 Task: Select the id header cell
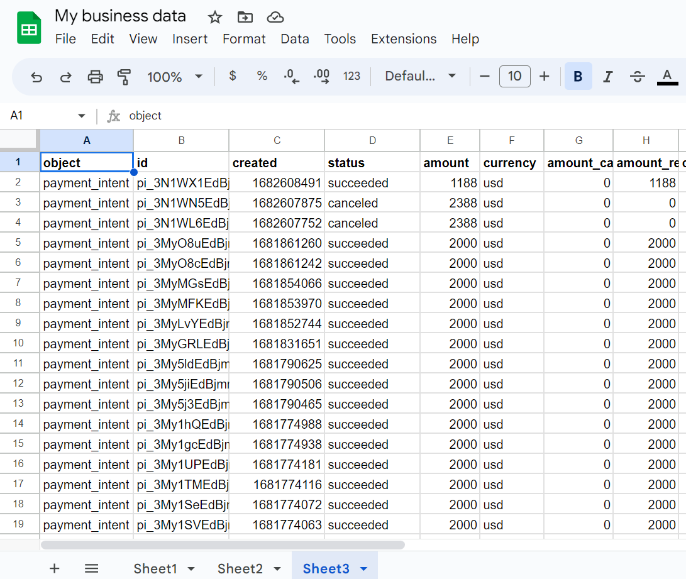181,162
